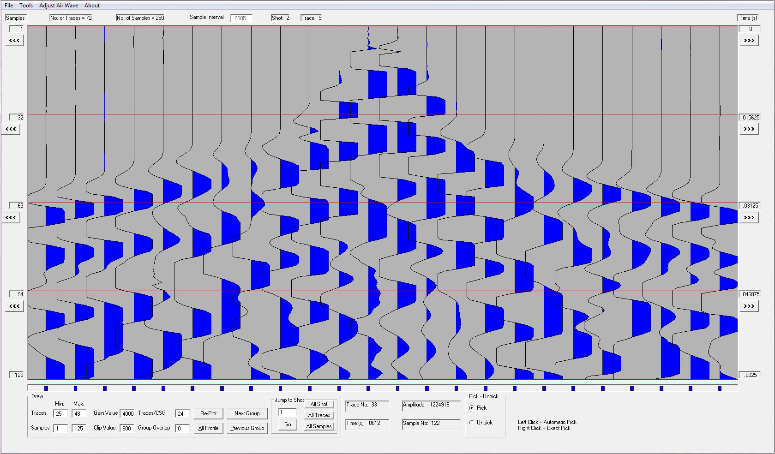Focus the Jump to Shot number field
Screen dimensions: 775x454
pos(287,412)
